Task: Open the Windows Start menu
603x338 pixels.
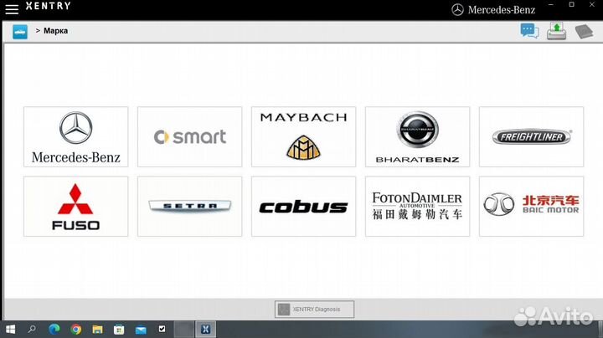Action: point(10,330)
